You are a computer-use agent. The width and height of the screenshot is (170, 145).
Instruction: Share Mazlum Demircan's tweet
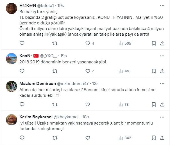click(x=162, y=105)
